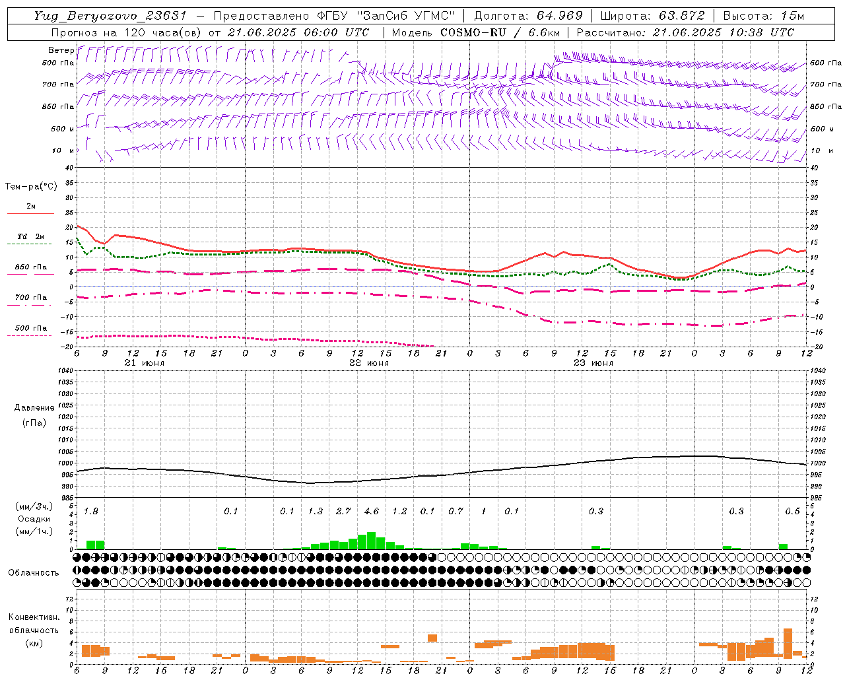The height and width of the screenshot is (676, 845).
Task: Select the Рассчитано: 21.06.2025 10:38 UTC timestamp
Action: 685,32
